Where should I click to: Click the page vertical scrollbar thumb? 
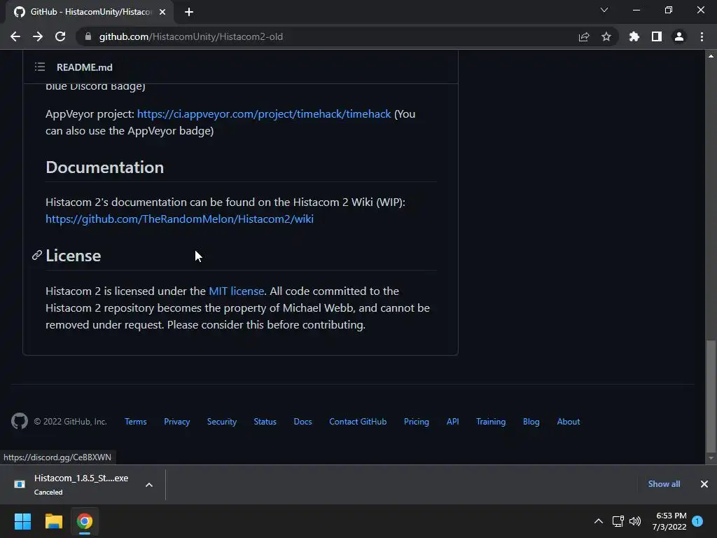pos(711,396)
